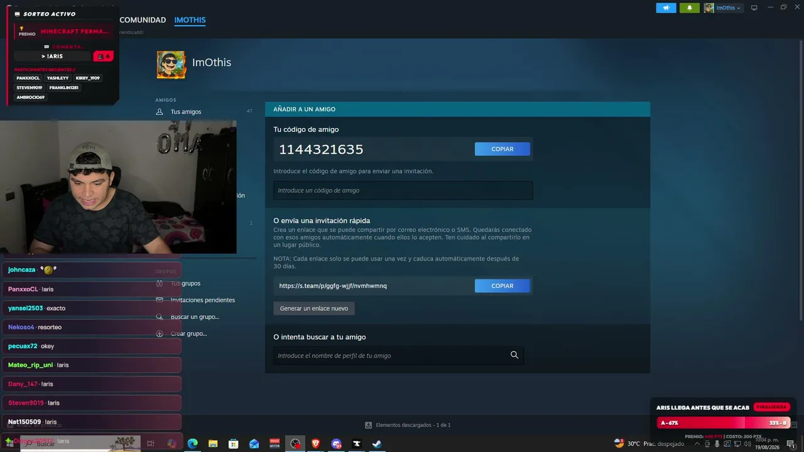Focus the friend code input field
The image size is (804, 452).
tap(403, 190)
